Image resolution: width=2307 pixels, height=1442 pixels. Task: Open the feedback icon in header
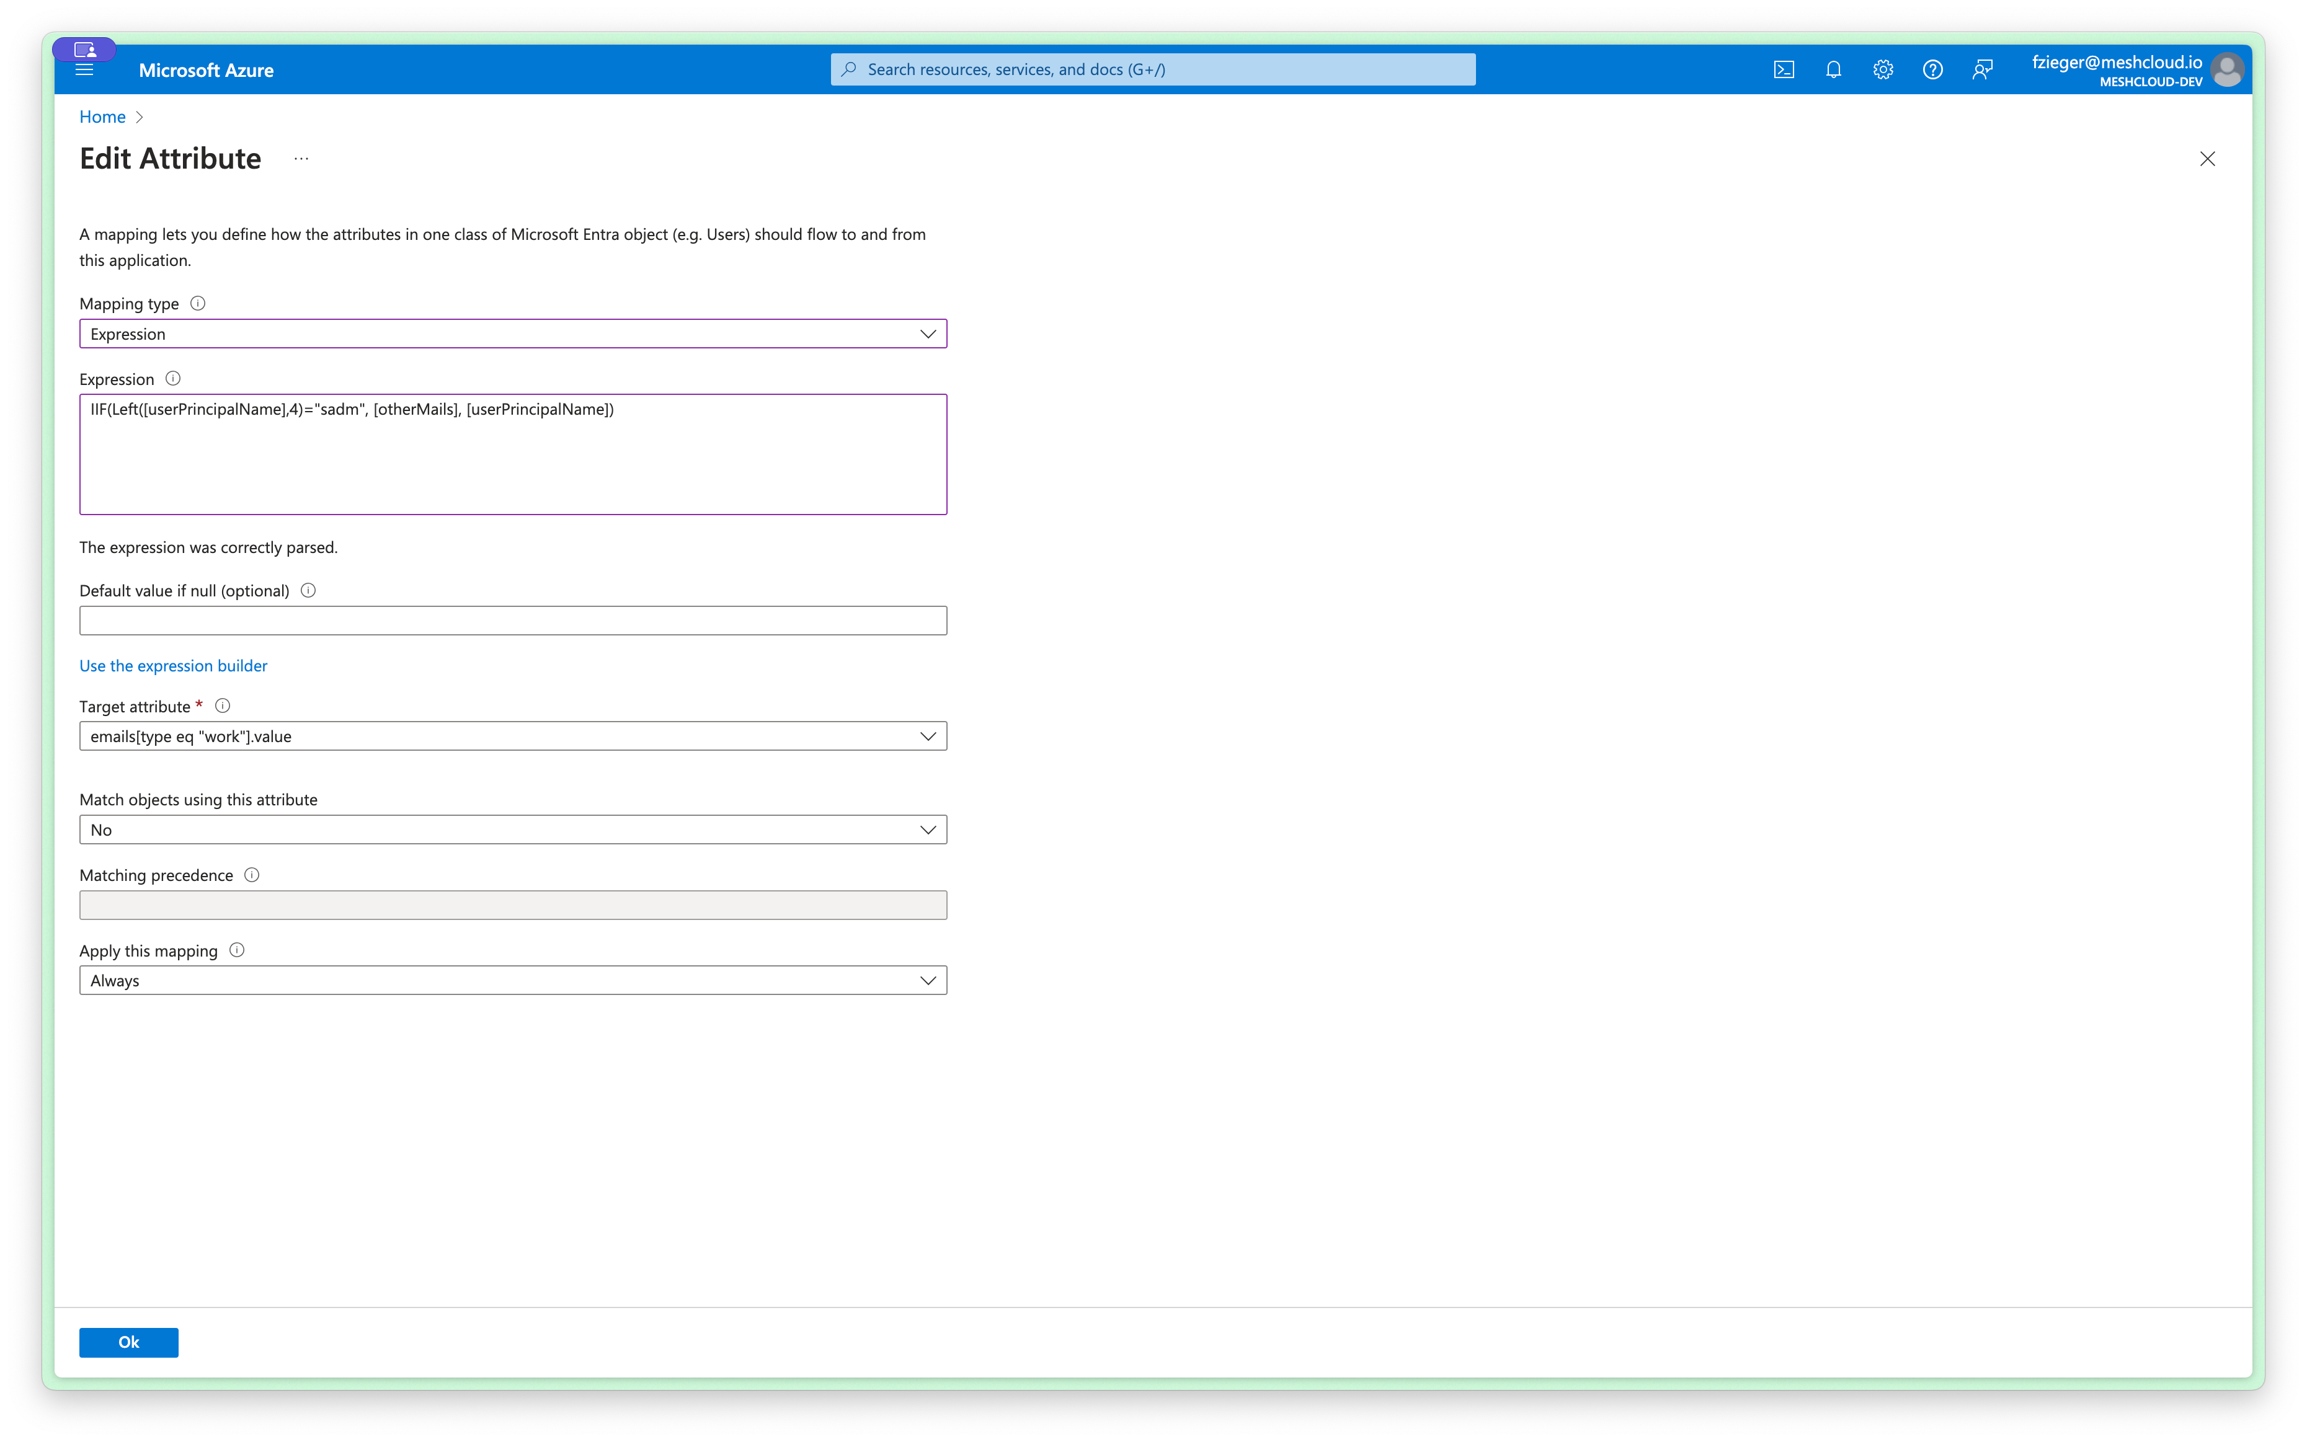click(x=1983, y=69)
